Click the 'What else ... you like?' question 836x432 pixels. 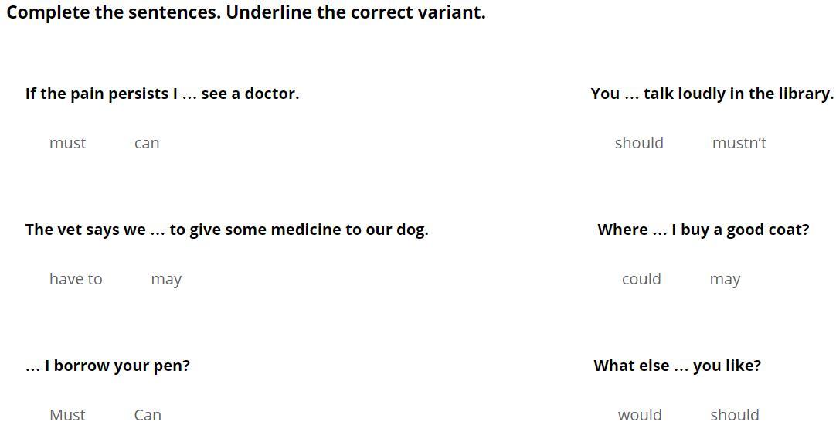click(677, 366)
